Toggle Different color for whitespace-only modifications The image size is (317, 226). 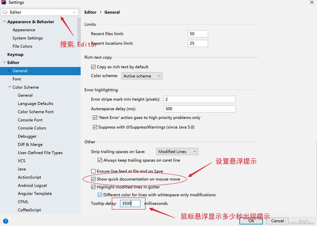pos(100,195)
